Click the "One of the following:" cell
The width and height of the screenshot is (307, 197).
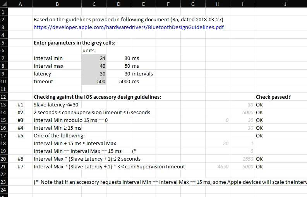(59, 136)
